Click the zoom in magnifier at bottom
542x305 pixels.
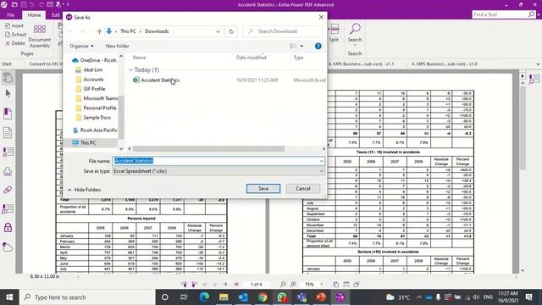293,285
